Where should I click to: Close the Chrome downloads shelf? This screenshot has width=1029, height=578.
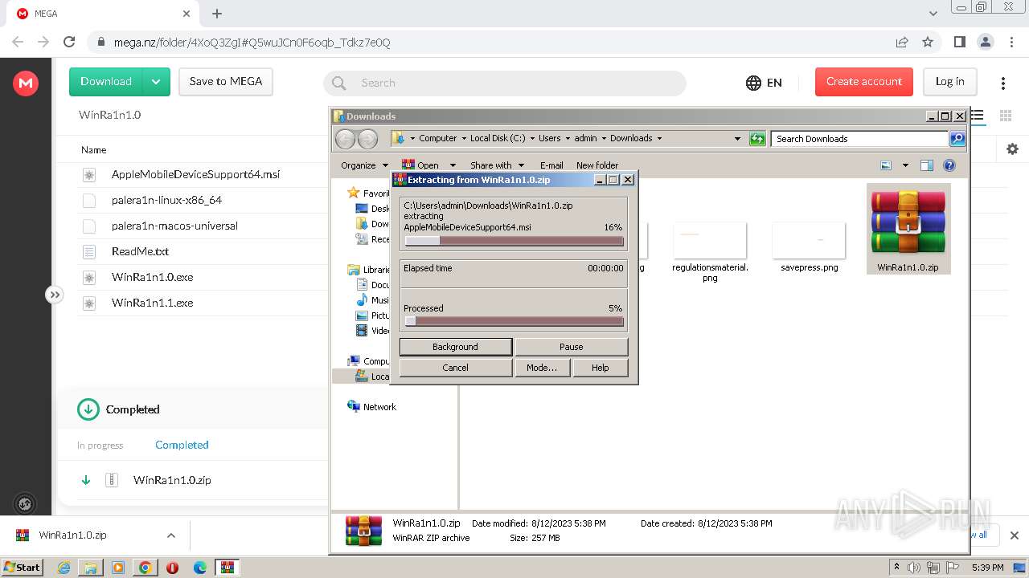[x=1014, y=535]
